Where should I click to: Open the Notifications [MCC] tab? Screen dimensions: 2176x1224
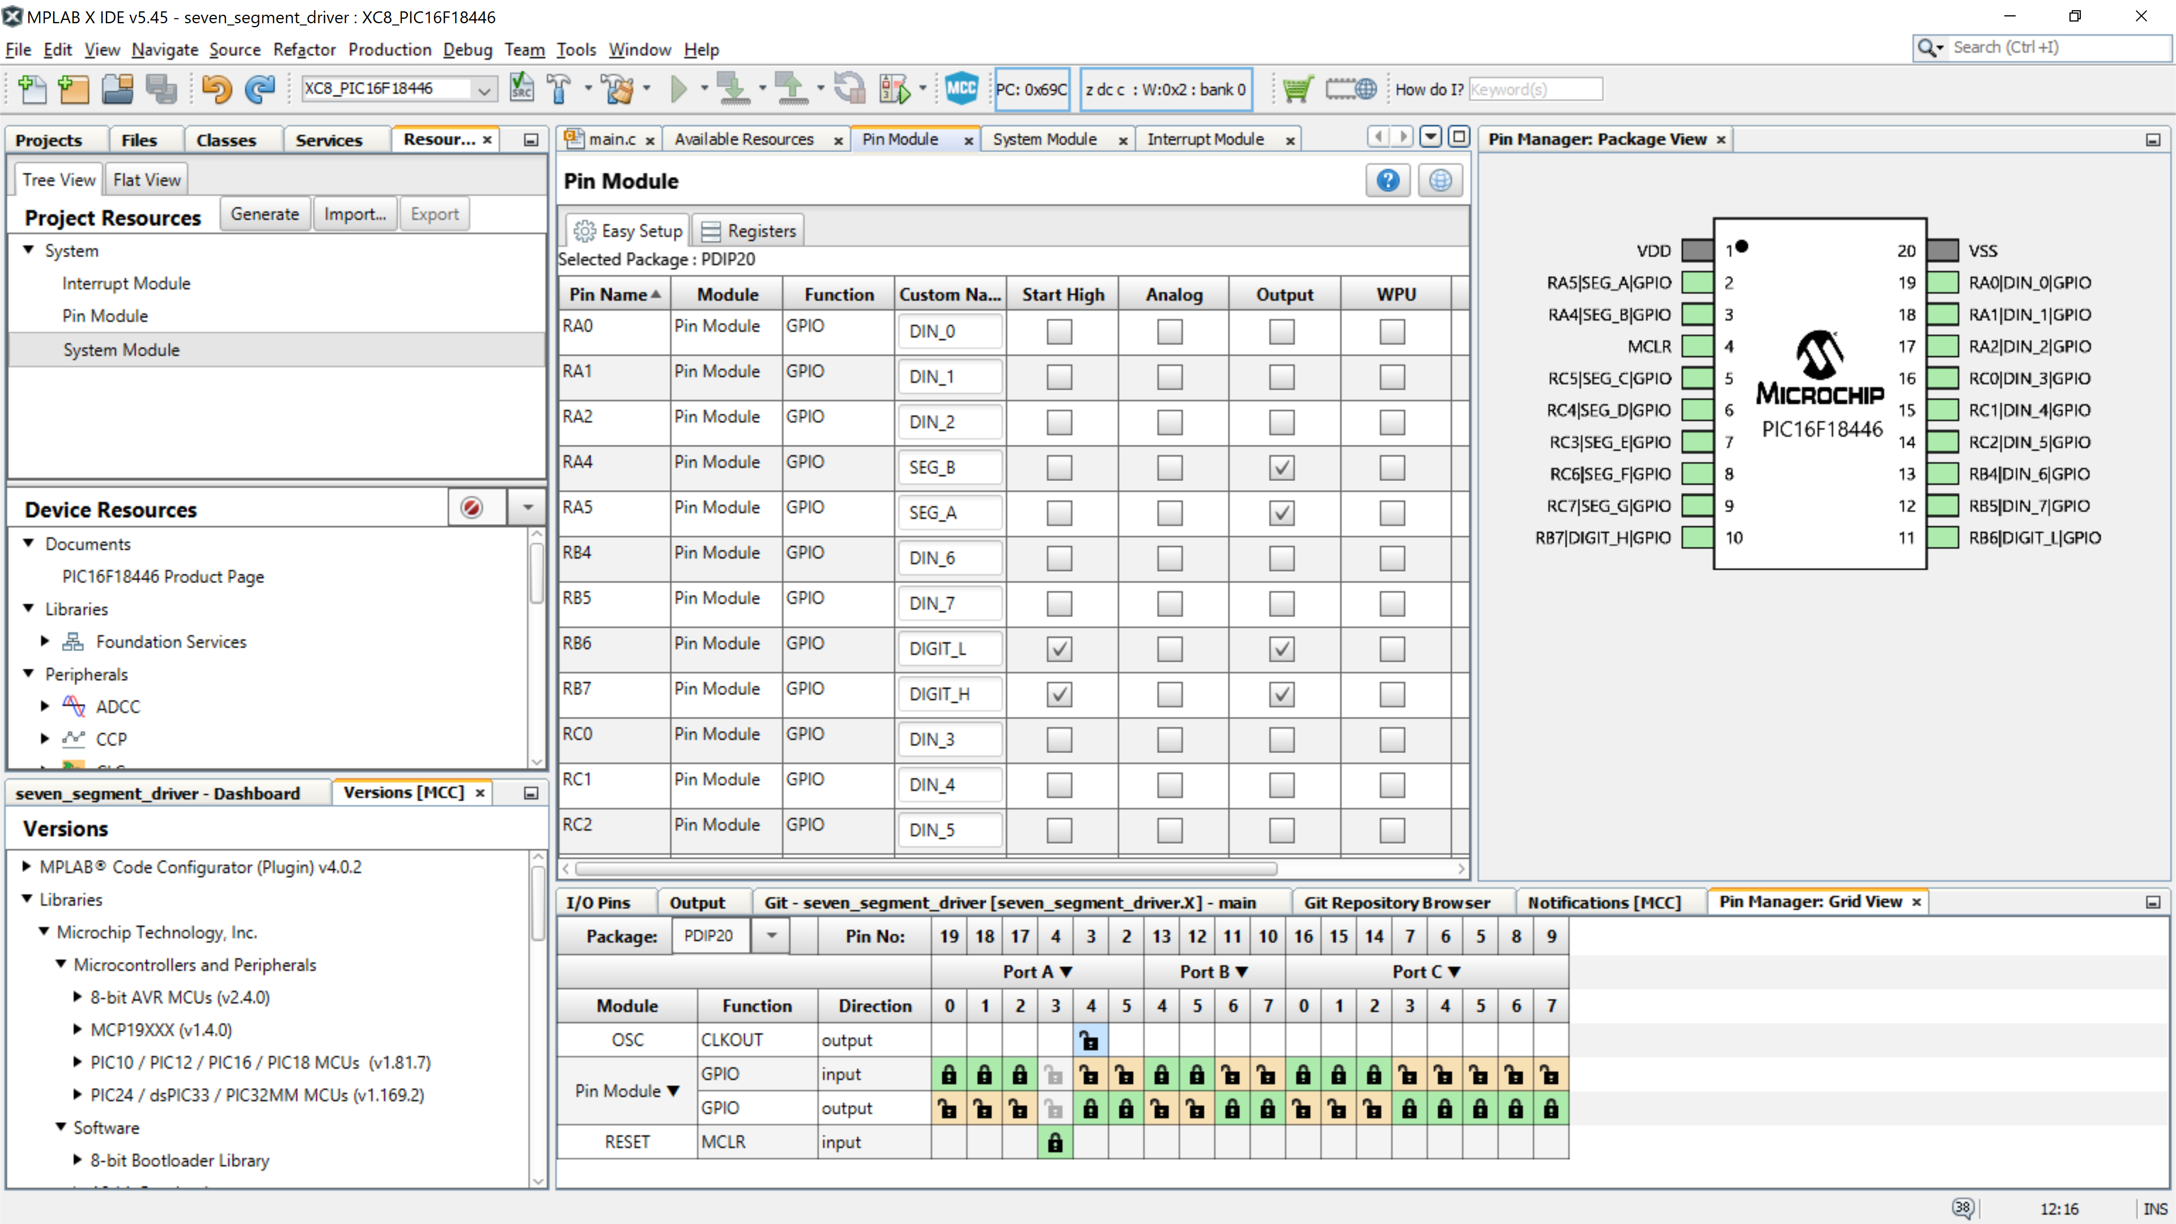(x=1603, y=902)
